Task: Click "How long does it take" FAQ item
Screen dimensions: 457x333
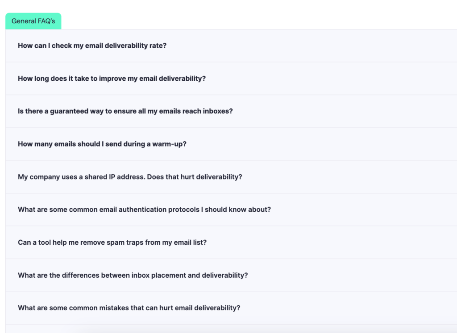Action: tap(112, 78)
